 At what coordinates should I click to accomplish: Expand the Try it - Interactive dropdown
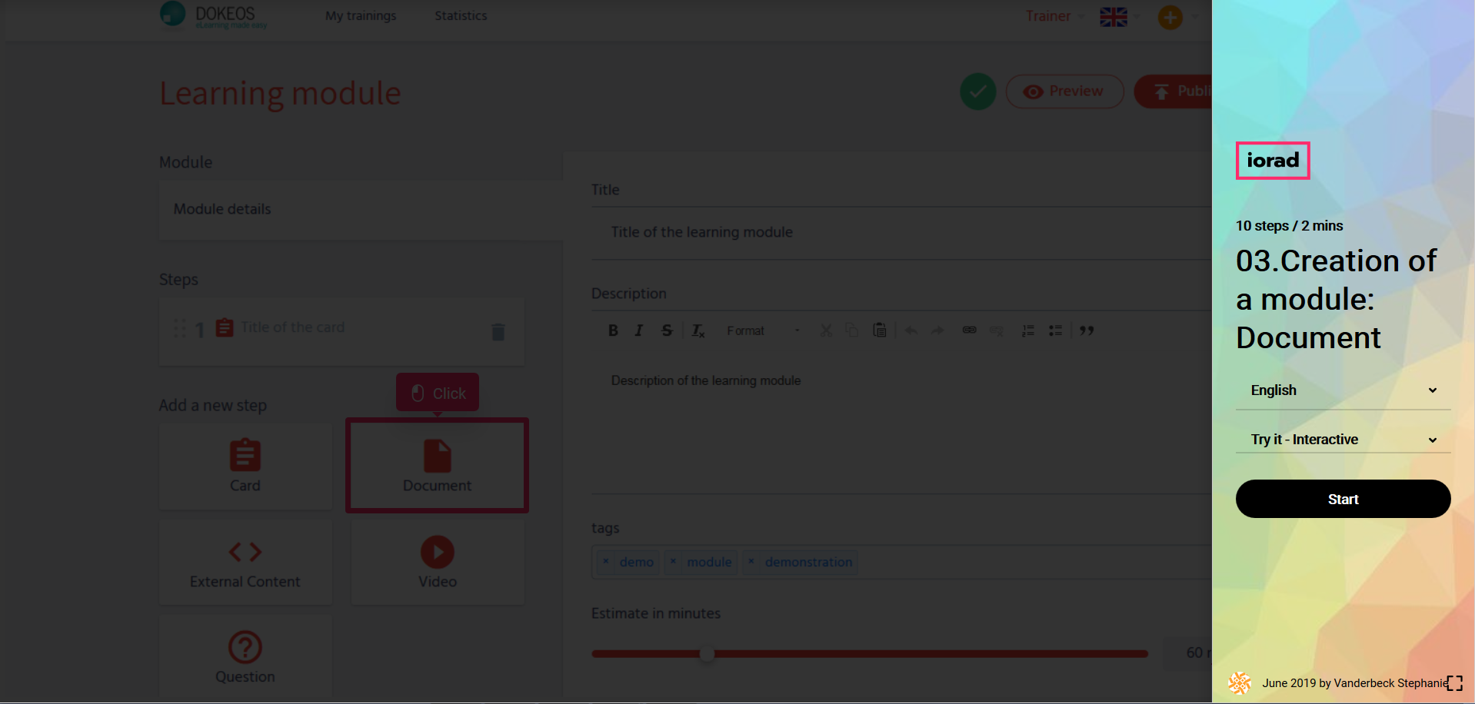pyautogui.click(x=1342, y=440)
